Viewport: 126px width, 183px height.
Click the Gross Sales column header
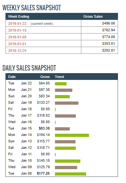pyautogui.click(x=93, y=16)
